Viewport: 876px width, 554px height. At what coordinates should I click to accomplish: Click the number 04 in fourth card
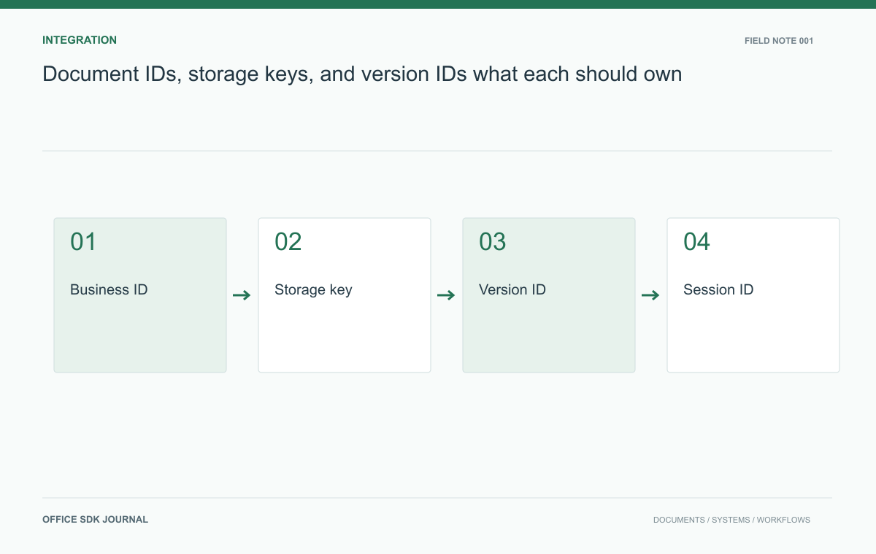(696, 242)
